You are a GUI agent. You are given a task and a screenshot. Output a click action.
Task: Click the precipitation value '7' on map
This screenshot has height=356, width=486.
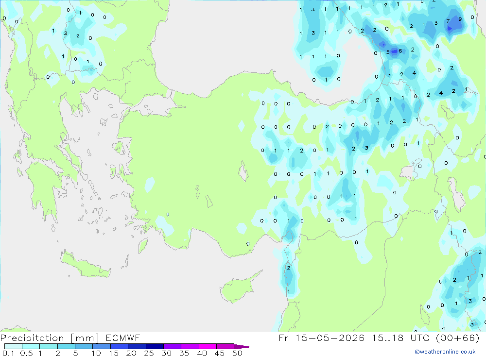[448, 21]
